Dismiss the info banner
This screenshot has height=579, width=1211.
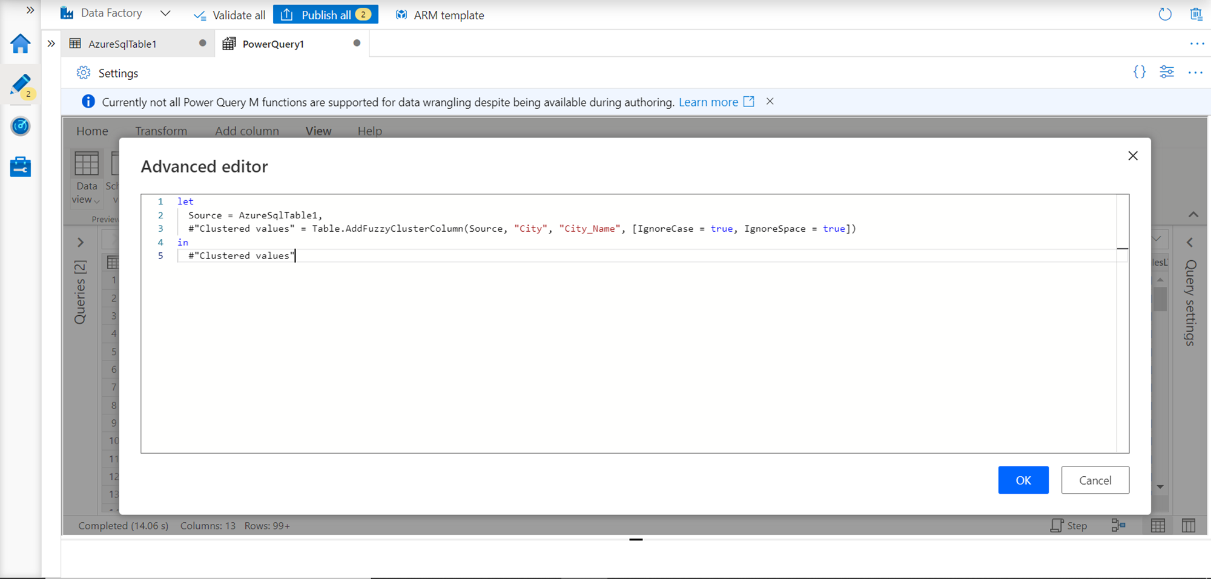[770, 102]
